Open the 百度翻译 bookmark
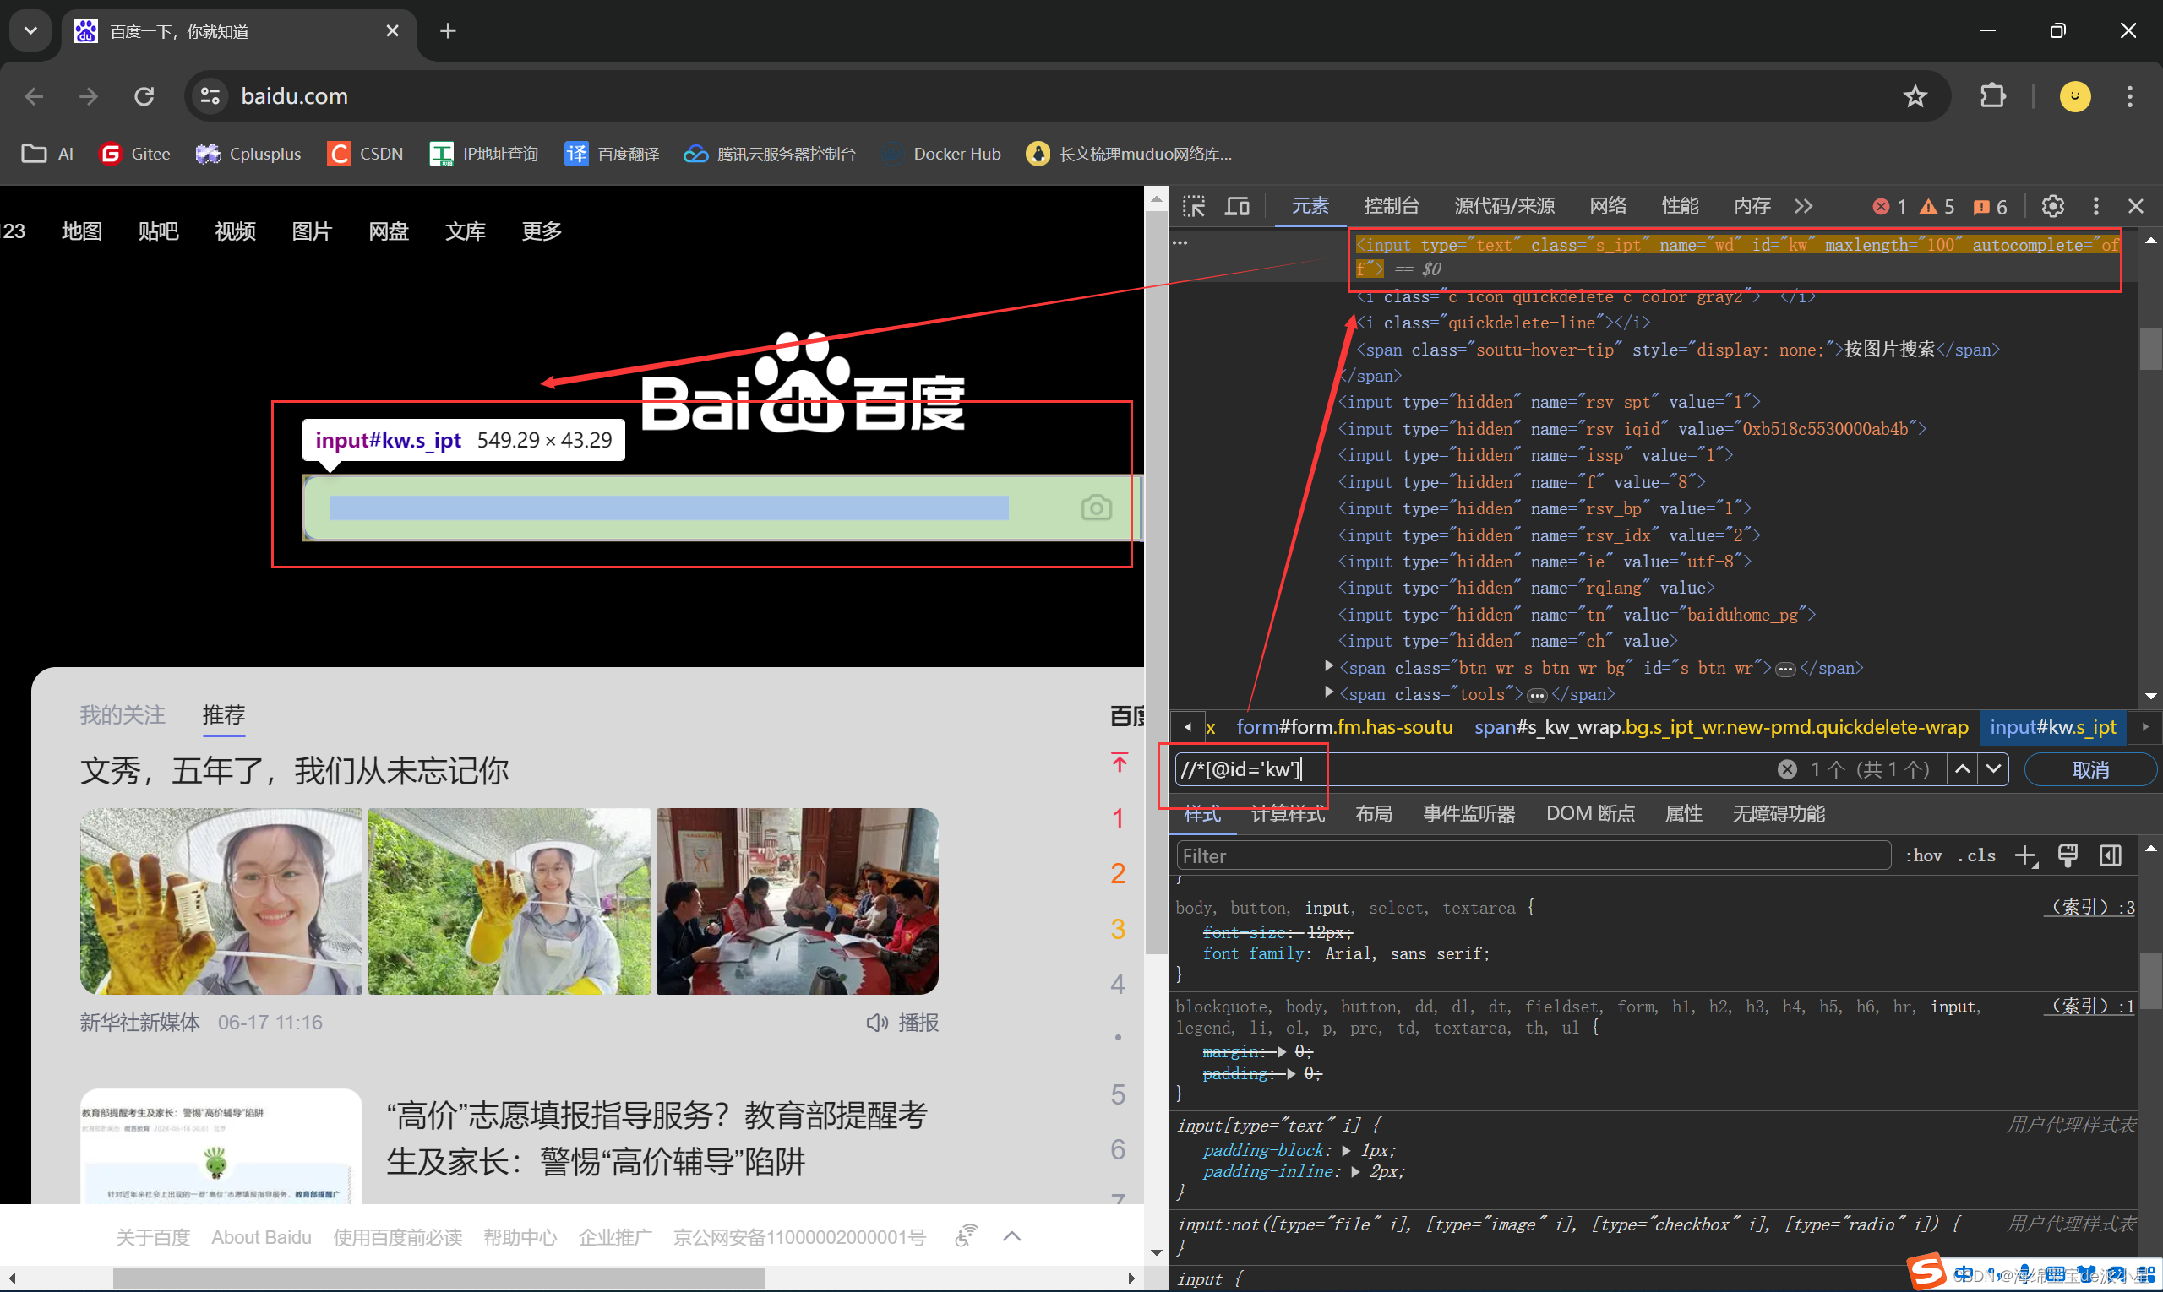 point(612,154)
